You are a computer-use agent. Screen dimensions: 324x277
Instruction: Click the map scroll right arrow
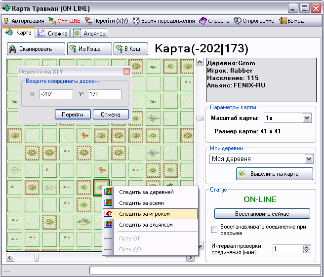point(190,258)
